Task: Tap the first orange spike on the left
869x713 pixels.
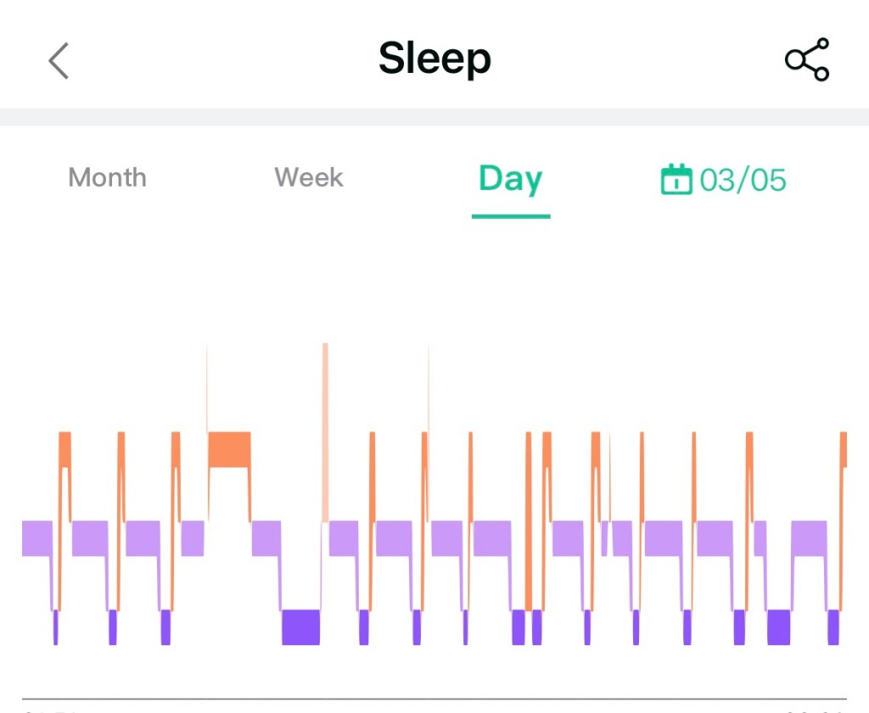Action: [x=64, y=450]
